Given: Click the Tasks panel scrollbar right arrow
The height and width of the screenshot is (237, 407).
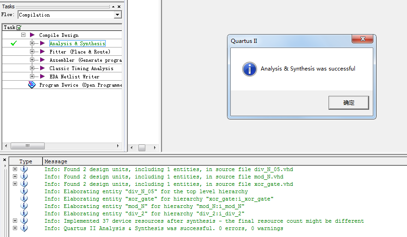Looking at the screenshot, I should tap(118, 146).
